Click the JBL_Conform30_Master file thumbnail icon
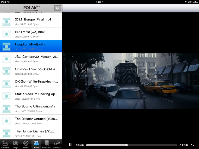Viewport: 199px width, 149px height. (7, 59)
